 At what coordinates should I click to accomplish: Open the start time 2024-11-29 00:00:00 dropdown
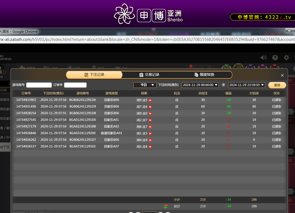200,85
